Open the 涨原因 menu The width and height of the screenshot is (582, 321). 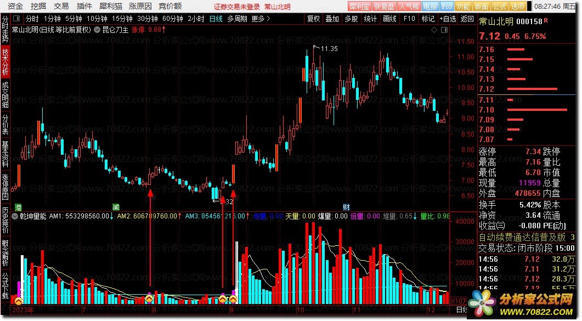point(140,6)
